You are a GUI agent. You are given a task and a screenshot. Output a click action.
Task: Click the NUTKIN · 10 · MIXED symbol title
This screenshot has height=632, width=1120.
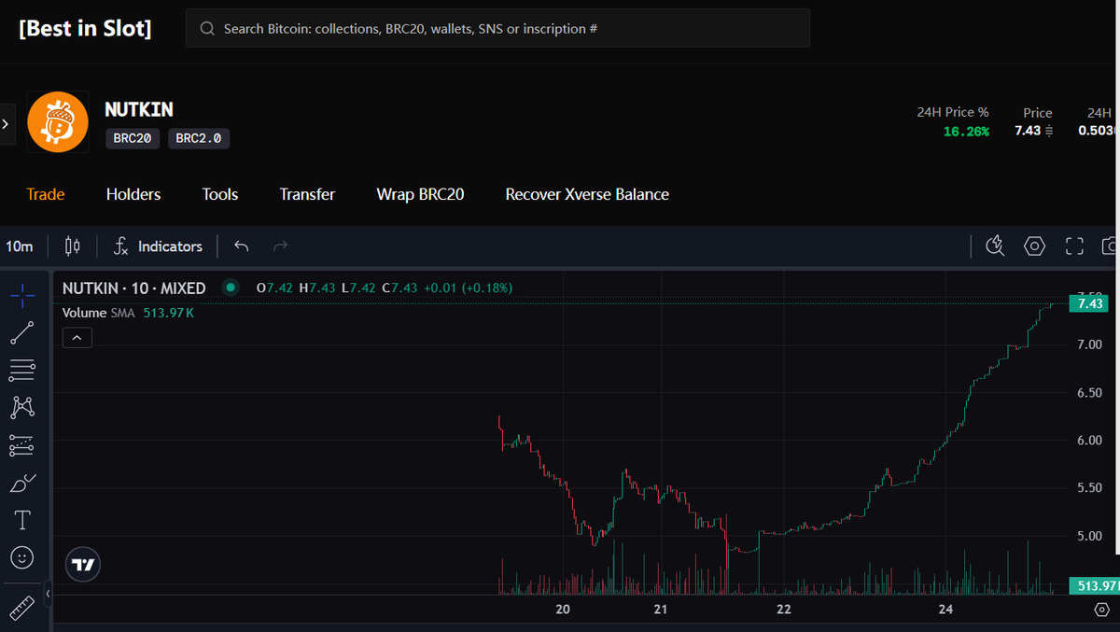point(134,288)
